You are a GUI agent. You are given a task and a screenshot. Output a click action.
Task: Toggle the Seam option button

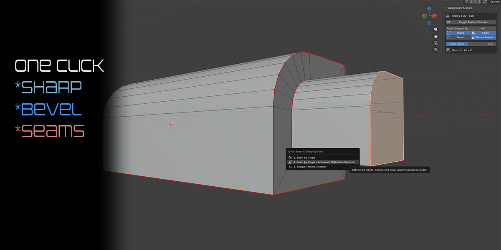click(x=483, y=33)
